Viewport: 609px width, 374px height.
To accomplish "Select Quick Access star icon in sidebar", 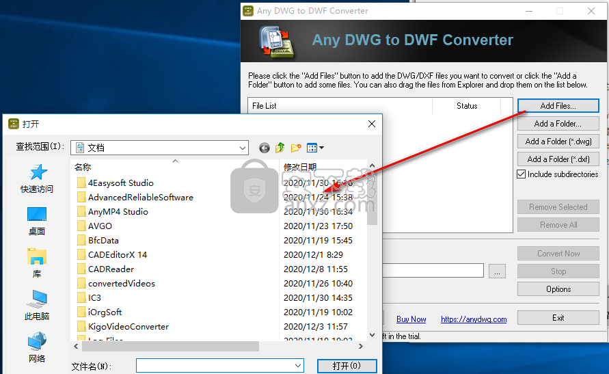I will point(37,172).
